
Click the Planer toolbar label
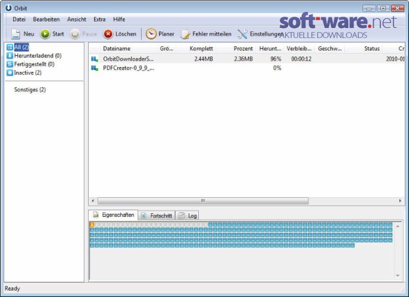(166, 34)
